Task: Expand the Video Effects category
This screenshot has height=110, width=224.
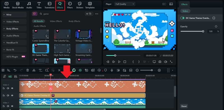Action: point(15,22)
